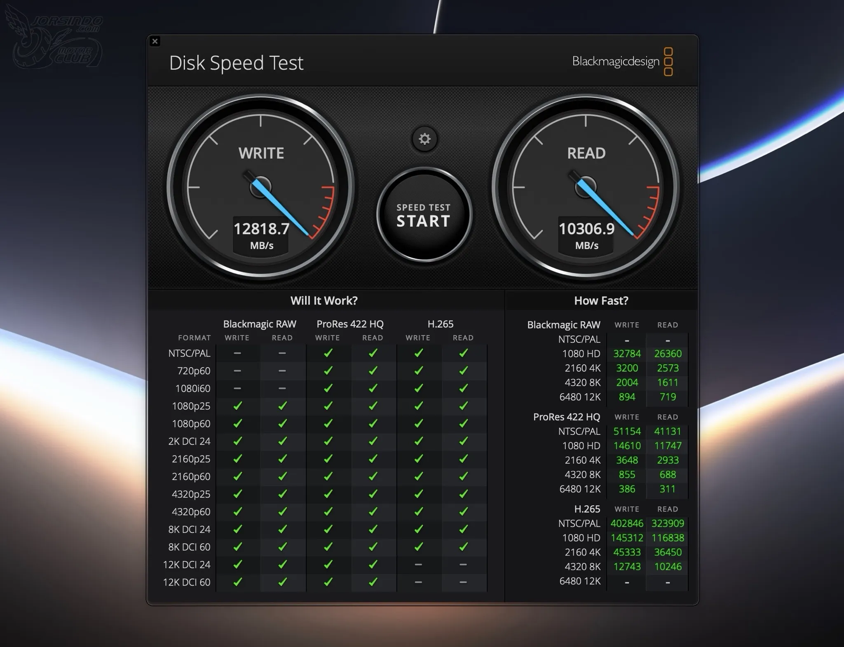Select ProRes 1080 HD read value 11747
This screenshot has width=844, height=647.
[668, 445]
